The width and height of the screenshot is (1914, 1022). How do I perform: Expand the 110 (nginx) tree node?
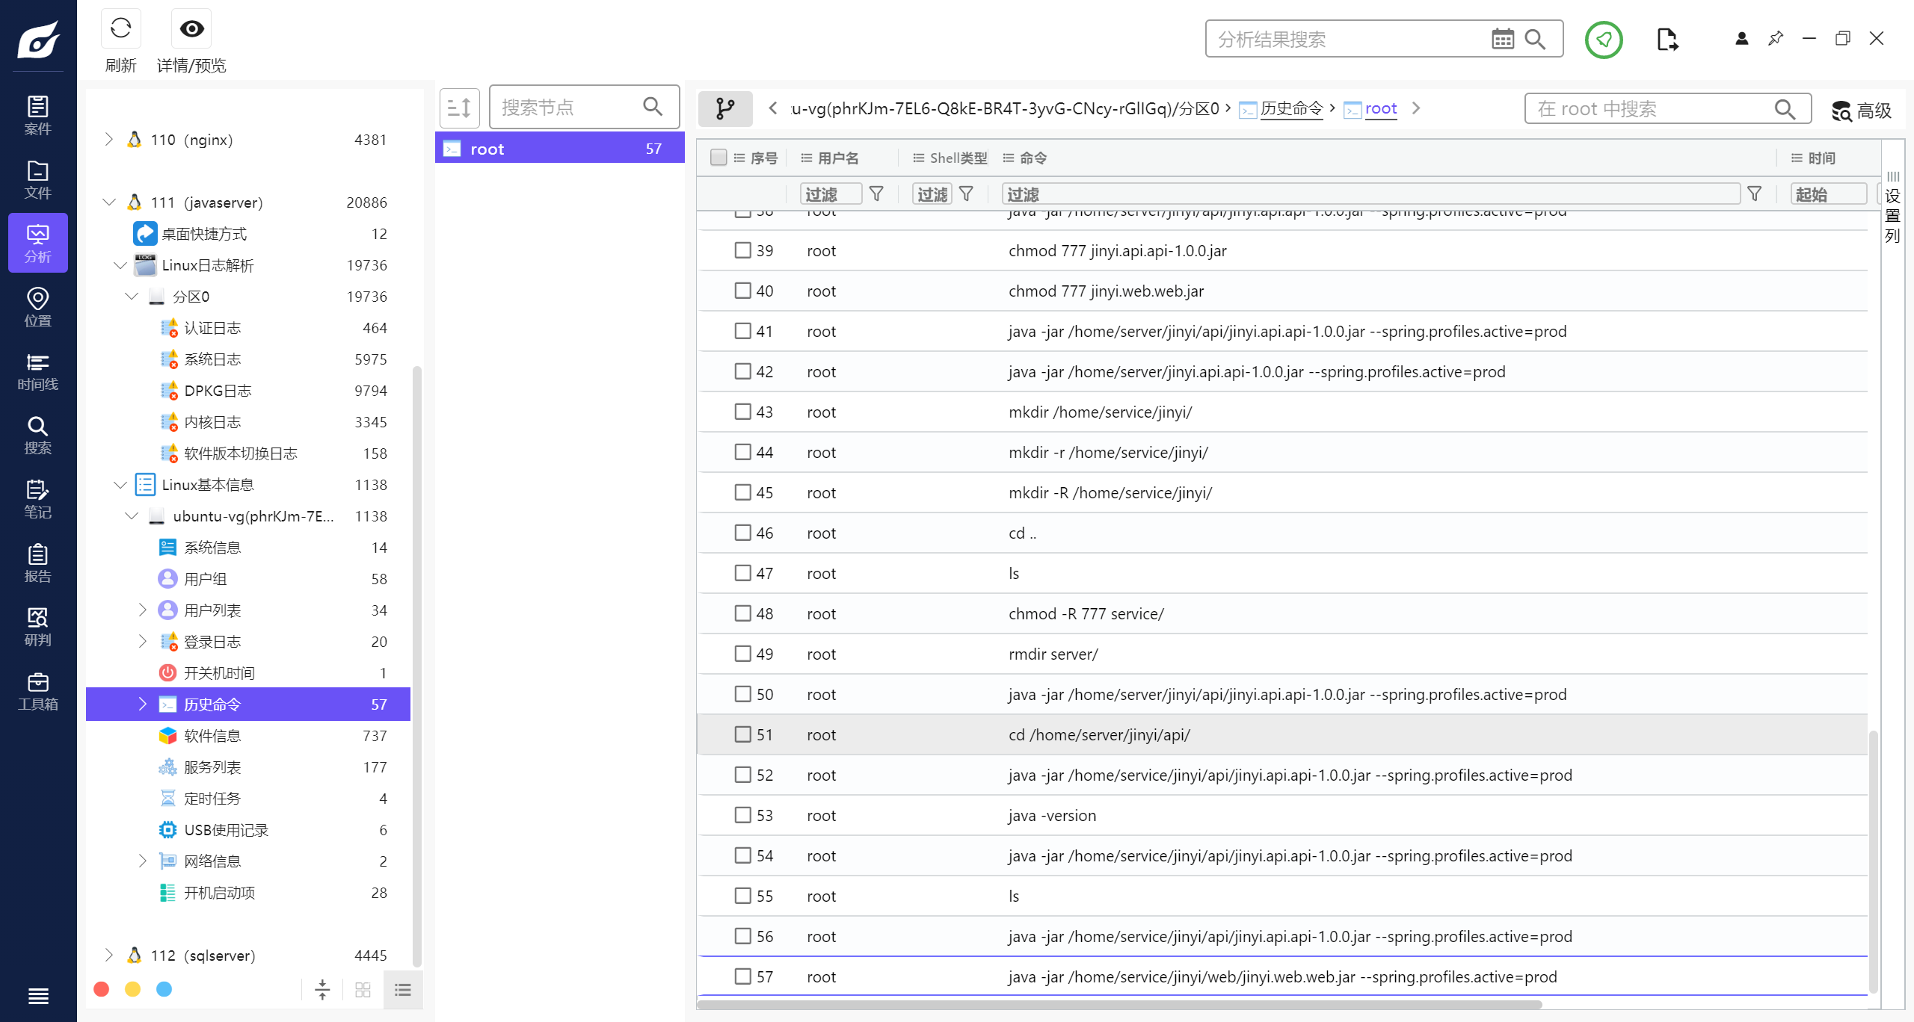click(x=109, y=140)
